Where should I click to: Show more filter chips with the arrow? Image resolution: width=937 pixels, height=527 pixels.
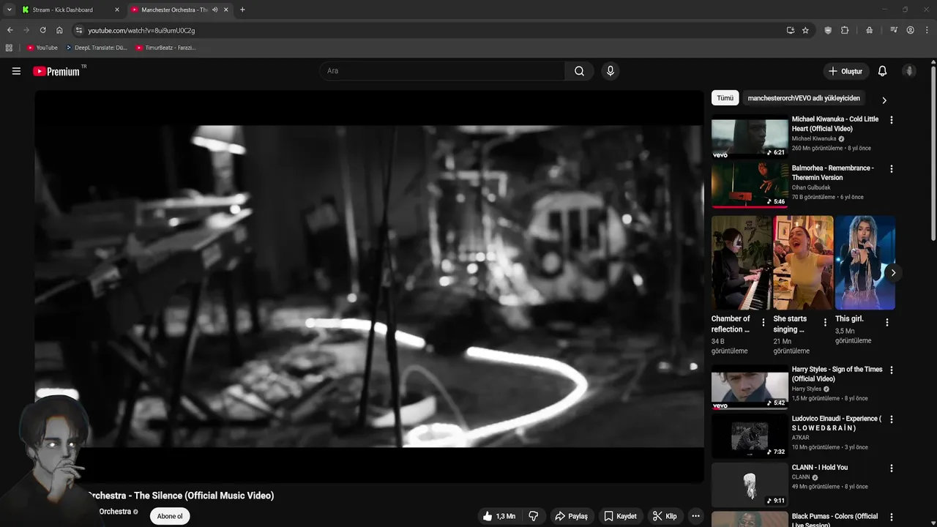884,100
